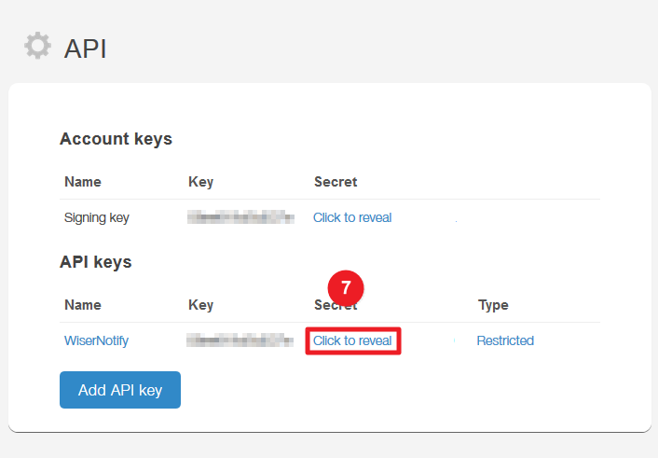
Task: Click Name header in API keys table
Action: tap(83, 305)
